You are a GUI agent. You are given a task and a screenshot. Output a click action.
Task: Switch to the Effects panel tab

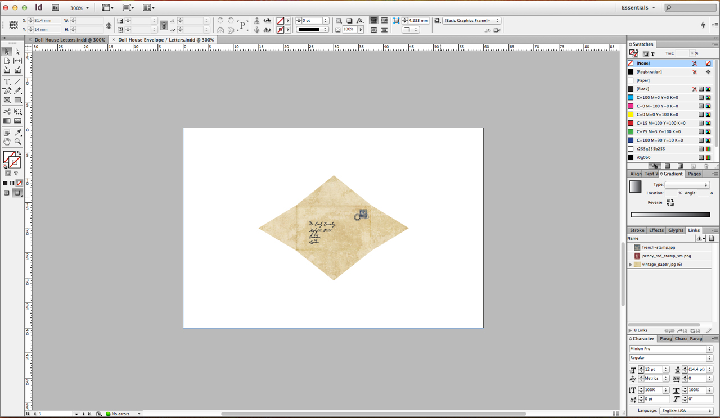point(656,230)
